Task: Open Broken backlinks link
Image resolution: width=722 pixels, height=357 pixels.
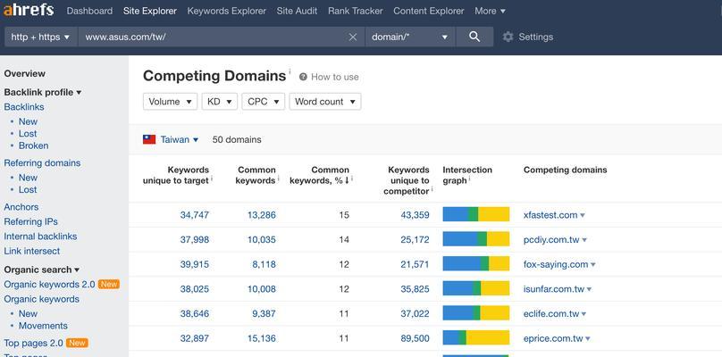Action: (33, 145)
